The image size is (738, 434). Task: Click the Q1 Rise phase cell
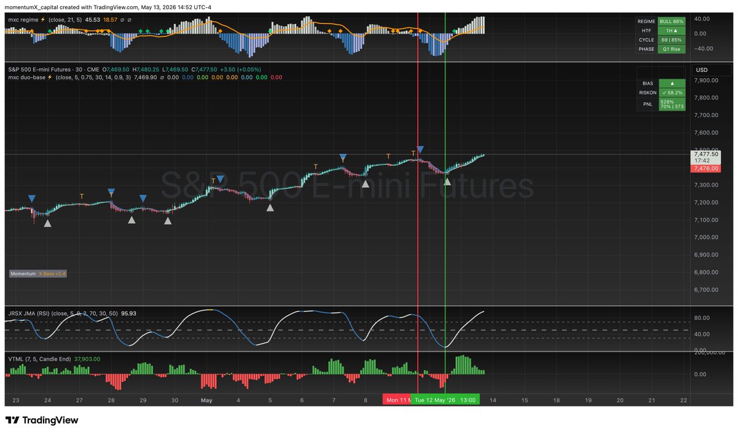(671, 49)
